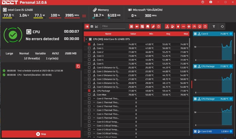Image resolution: width=236 pixels, height=139 pixels.
Task: Click the Core 0 graph header blue toggle
Action: [x=231, y=34]
